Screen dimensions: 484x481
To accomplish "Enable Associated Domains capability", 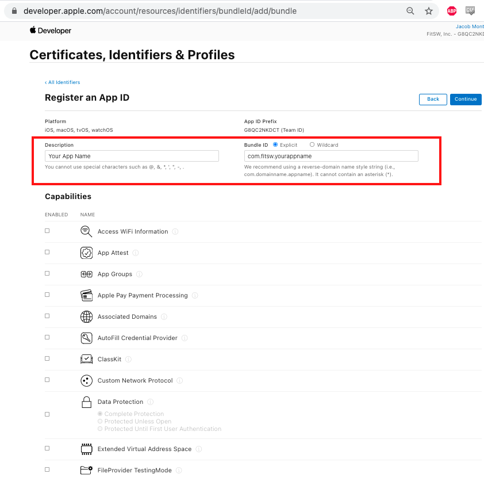I will (x=47, y=316).
